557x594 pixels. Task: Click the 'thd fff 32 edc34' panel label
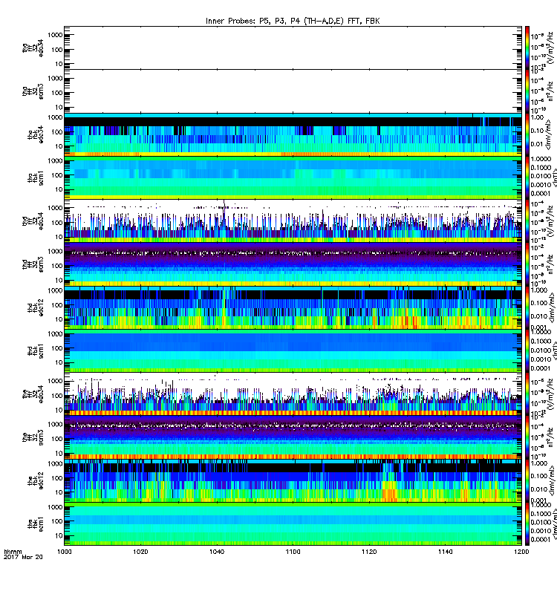[33, 221]
